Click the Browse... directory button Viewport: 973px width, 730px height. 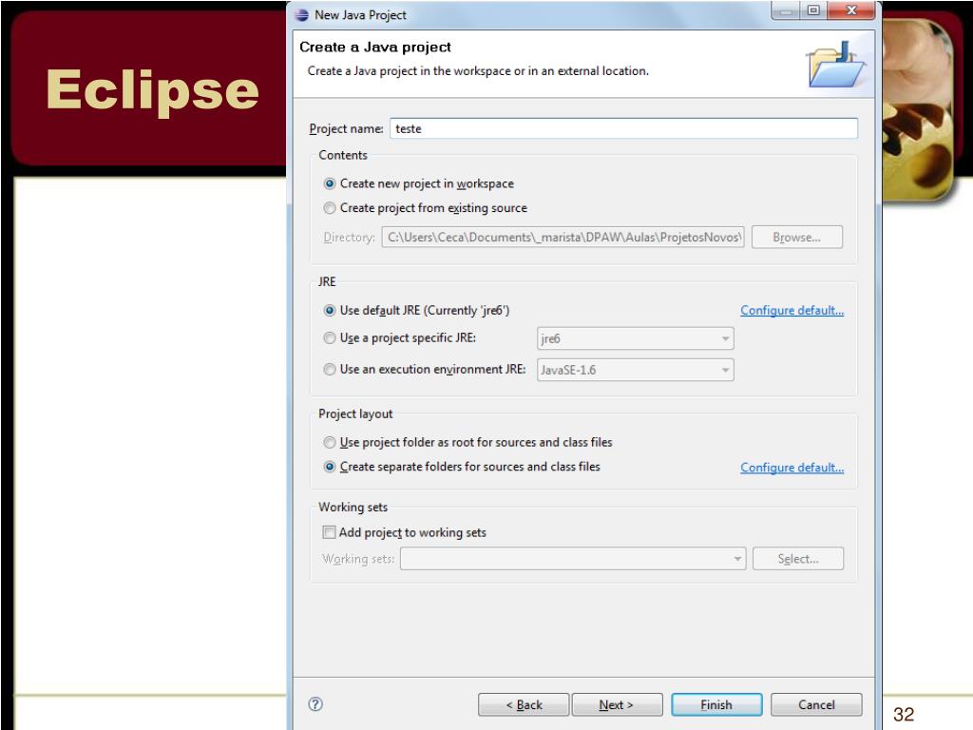point(797,237)
